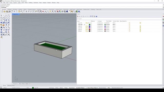The width and height of the screenshot is (164, 92).
Task: Select the Text tool in left sidebar
Action: 1,30
